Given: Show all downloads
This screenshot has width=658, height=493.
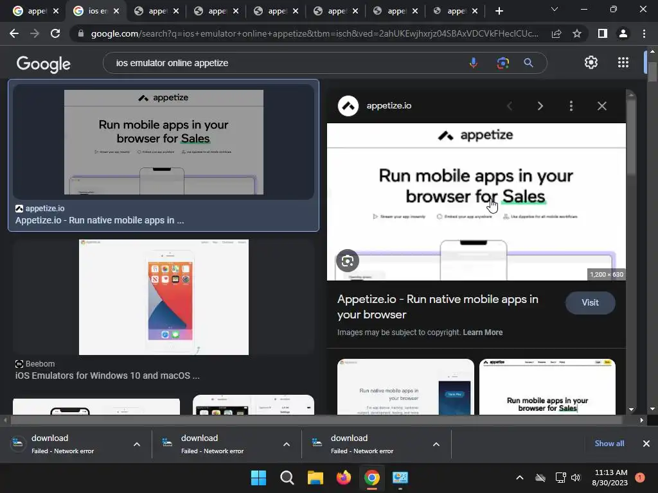Looking at the screenshot, I should (609, 444).
